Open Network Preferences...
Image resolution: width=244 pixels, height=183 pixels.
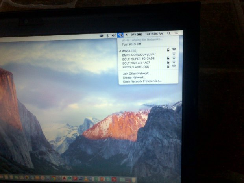click(142, 81)
